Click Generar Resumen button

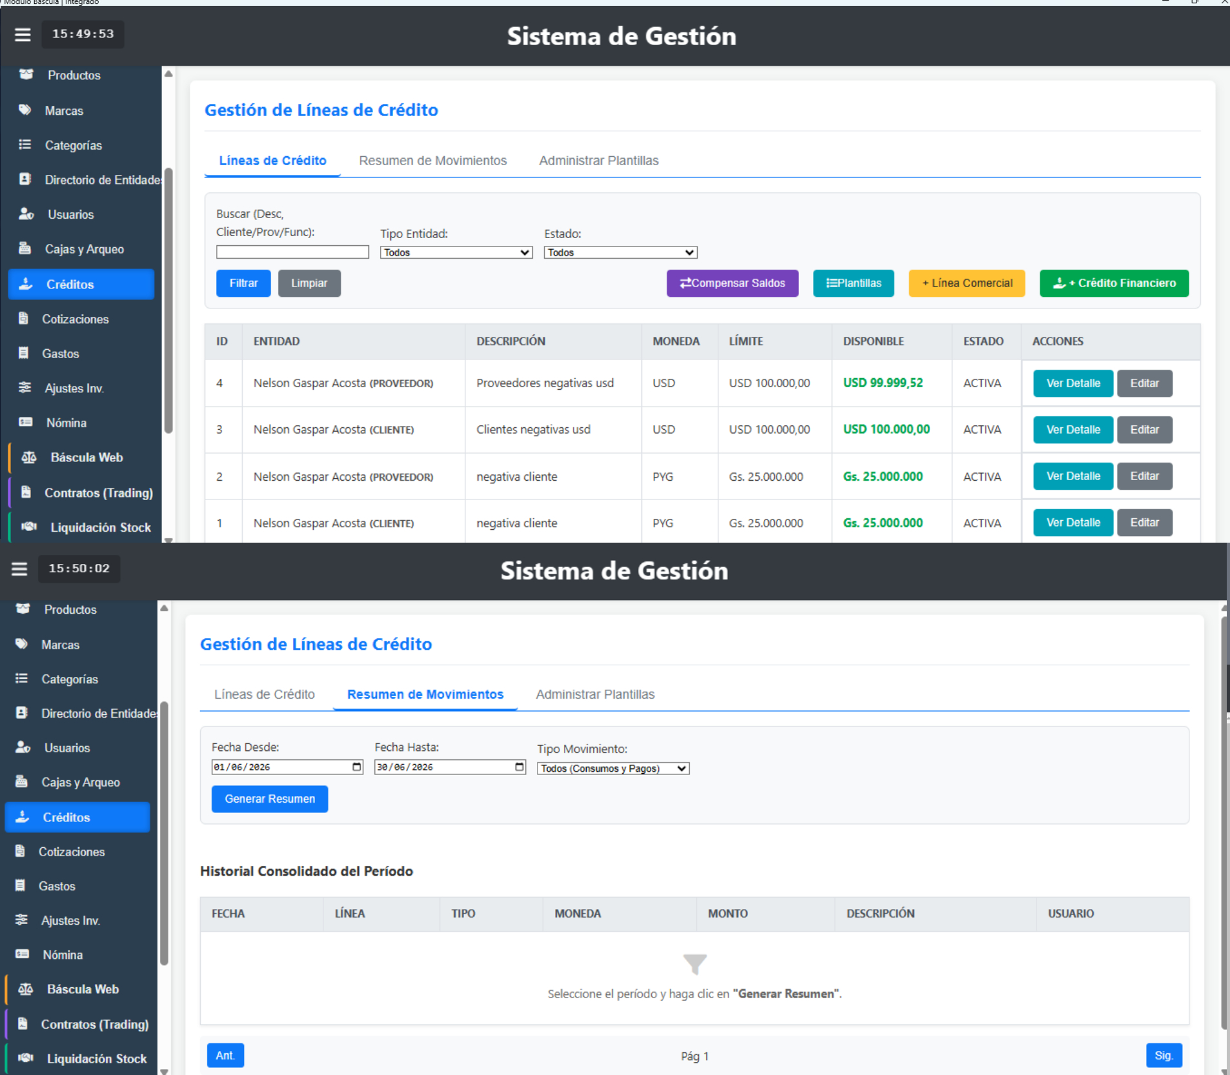(x=270, y=799)
